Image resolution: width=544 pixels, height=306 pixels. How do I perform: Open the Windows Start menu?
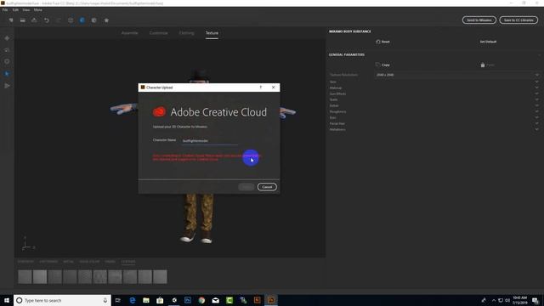coord(7,300)
